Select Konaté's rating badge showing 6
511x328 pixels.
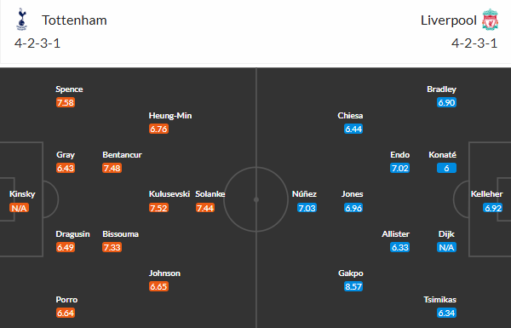446,168
